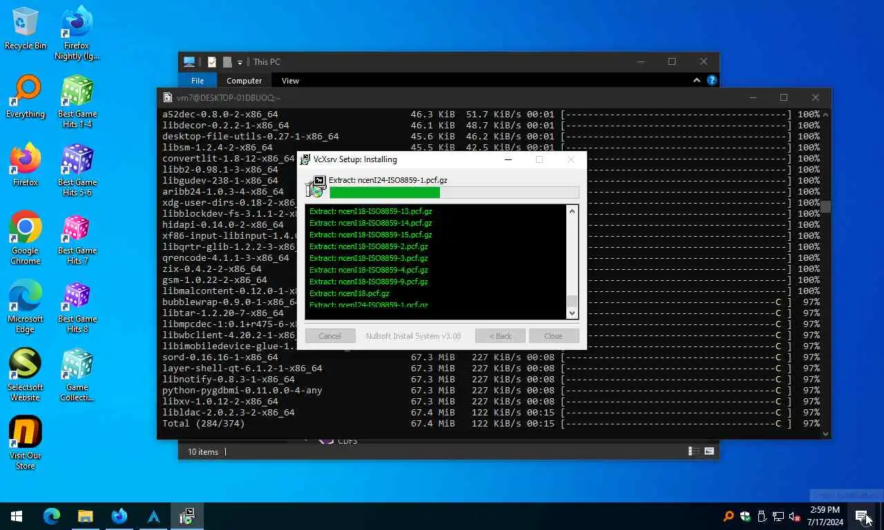Click the terminal scrollbar thumb

coord(825,207)
